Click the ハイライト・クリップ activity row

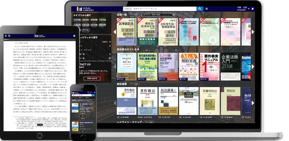(x=95, y=50)
